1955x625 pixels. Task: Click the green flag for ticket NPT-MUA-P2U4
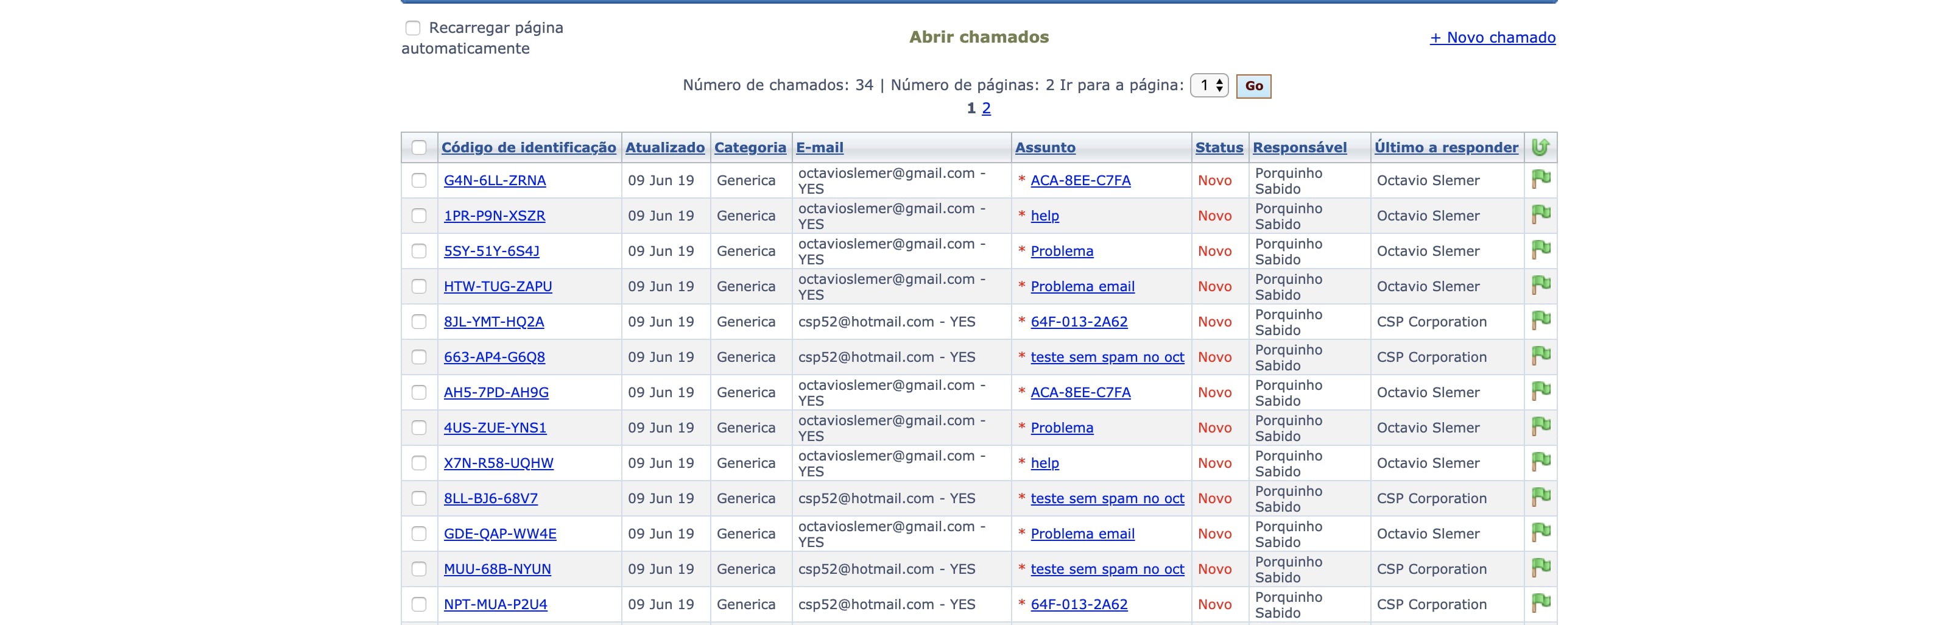1541,604
